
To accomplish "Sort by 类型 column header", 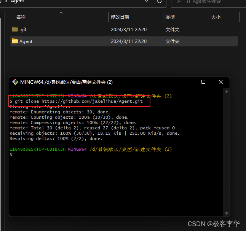I will tap(170, 17).
